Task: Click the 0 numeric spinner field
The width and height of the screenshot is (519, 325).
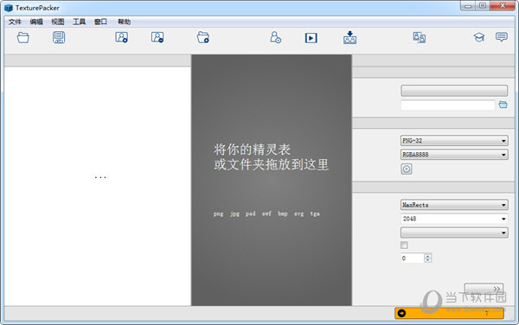Action: 413,258
